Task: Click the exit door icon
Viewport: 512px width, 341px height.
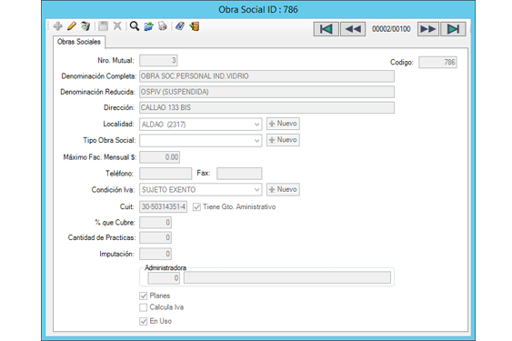Action: coord(195,26)
